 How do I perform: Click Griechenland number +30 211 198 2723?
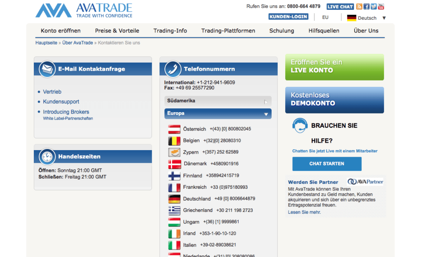tap(234, 210)
